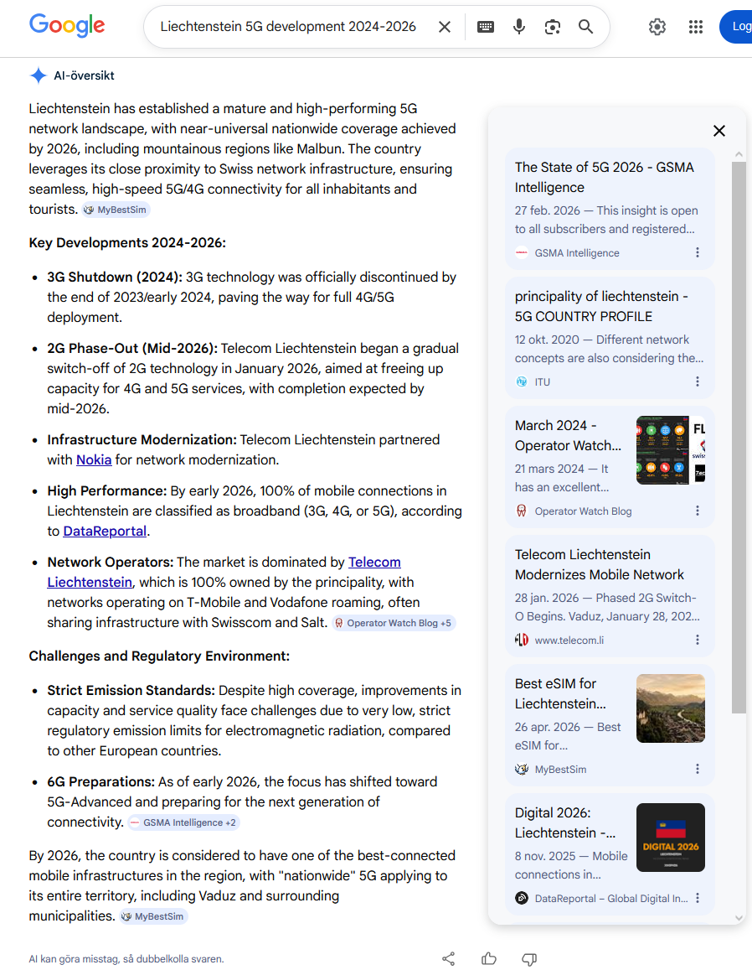Image resolution: width=752 pixels, height=970 pixels.
Task: Click into the search query field
Action: (288, 27)
